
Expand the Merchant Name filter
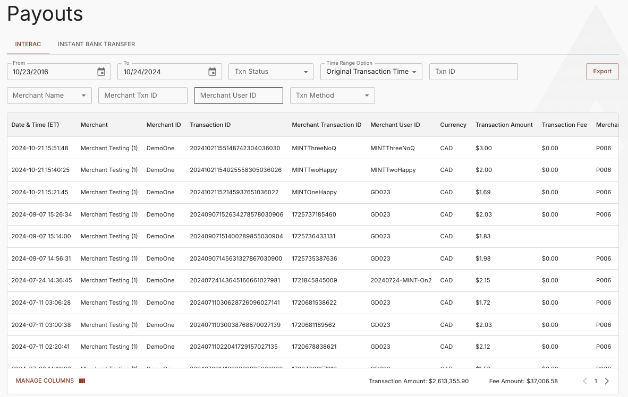click(49, 96)
